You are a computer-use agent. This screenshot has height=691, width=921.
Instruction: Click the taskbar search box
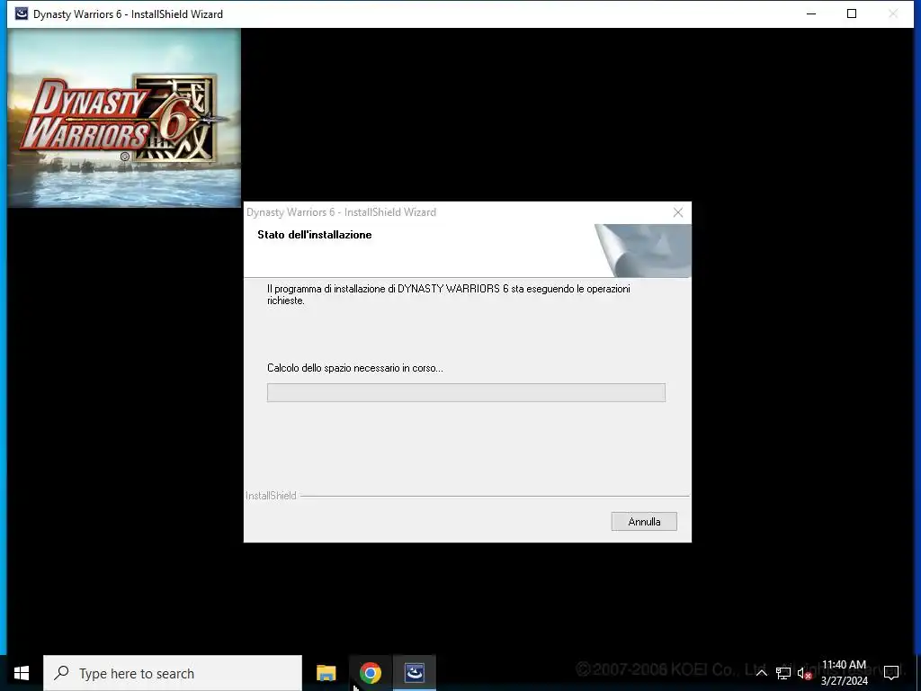point(173,673)
